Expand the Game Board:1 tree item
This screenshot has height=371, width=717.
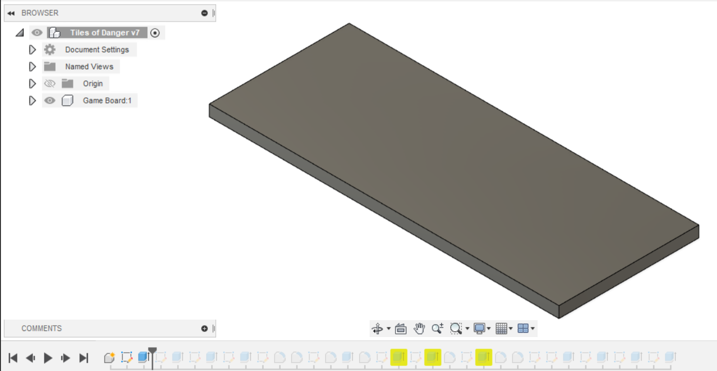coord(32,100)
